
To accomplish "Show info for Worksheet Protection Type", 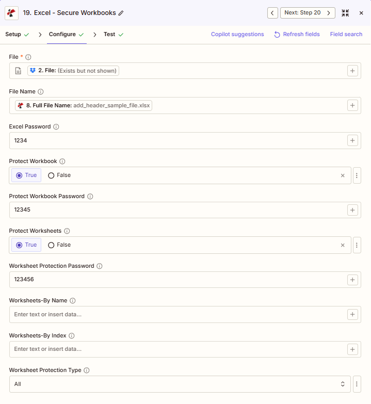I will 87,370.
